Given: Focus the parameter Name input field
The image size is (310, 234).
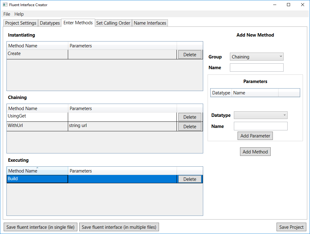Looking at the screenshot, I should [x=261, y=126].
